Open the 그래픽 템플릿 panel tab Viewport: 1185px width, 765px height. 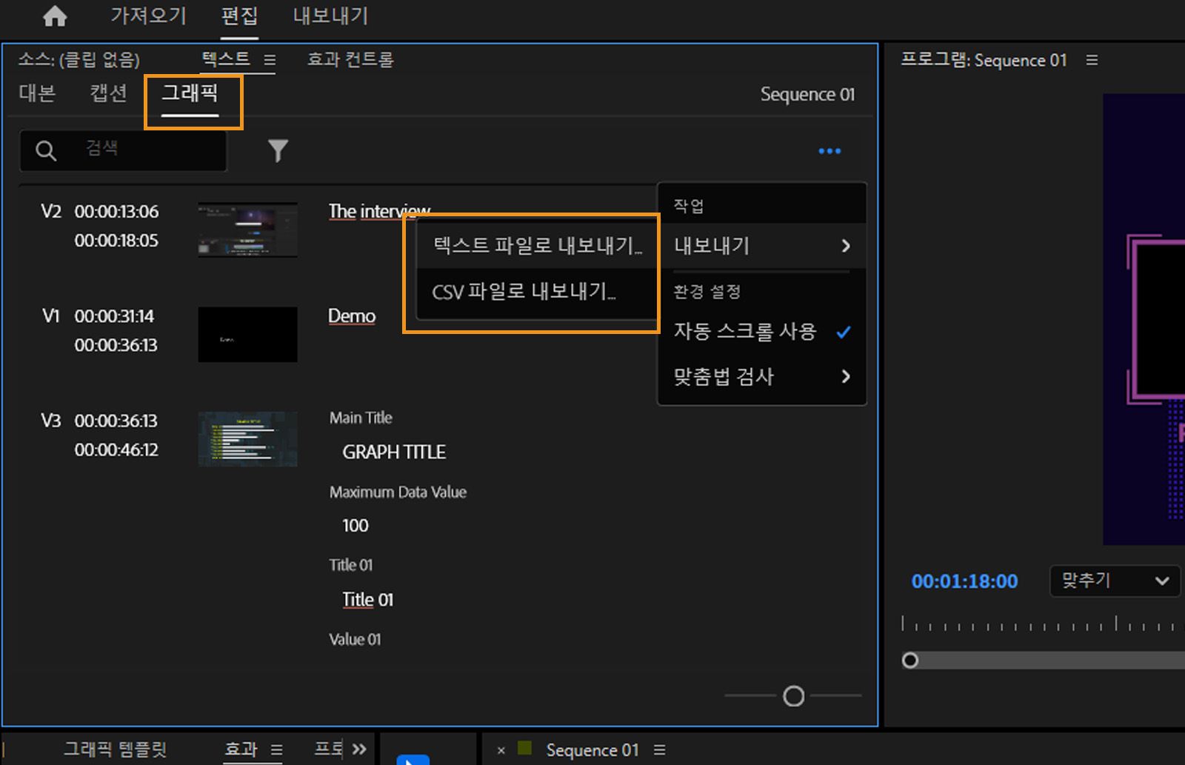[x=115, y=749]
